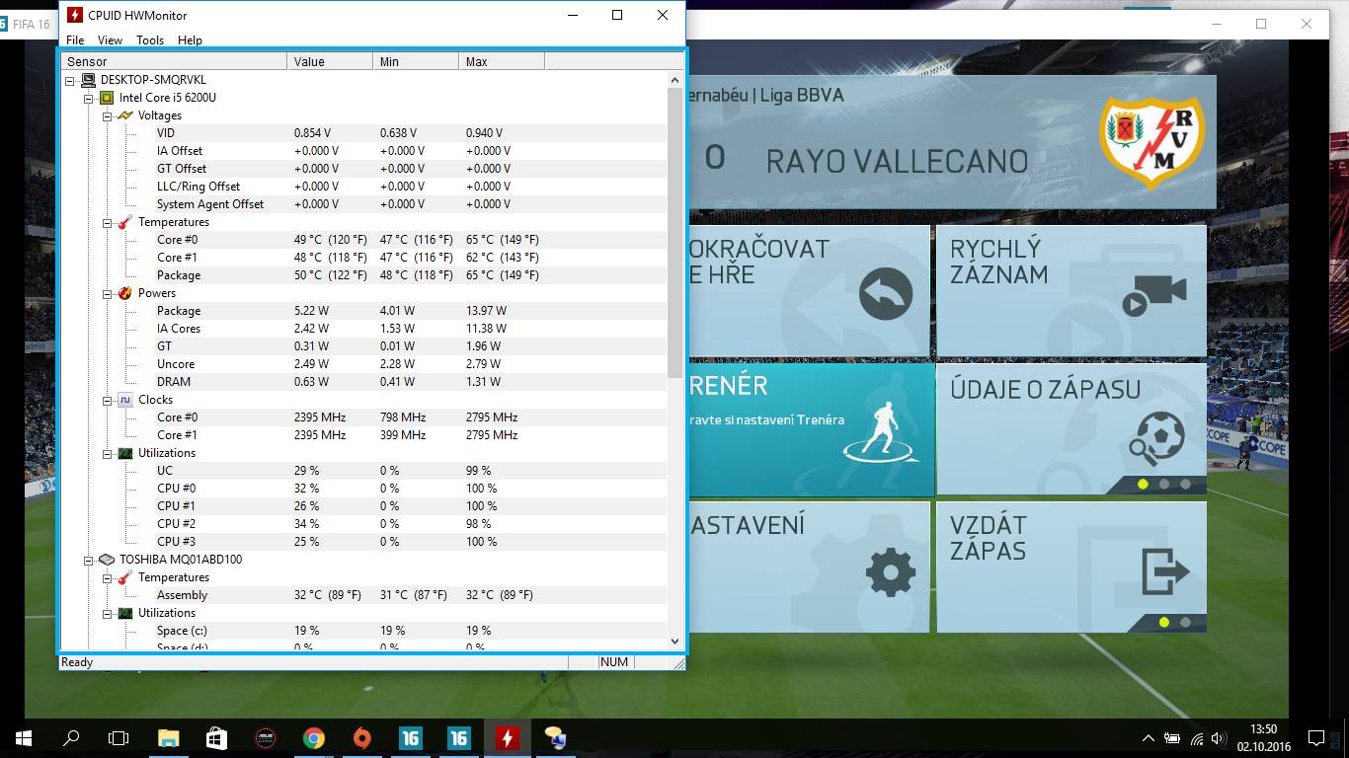
Task: Open the Windows Store taskbar icon
Action: click(217, 738)
